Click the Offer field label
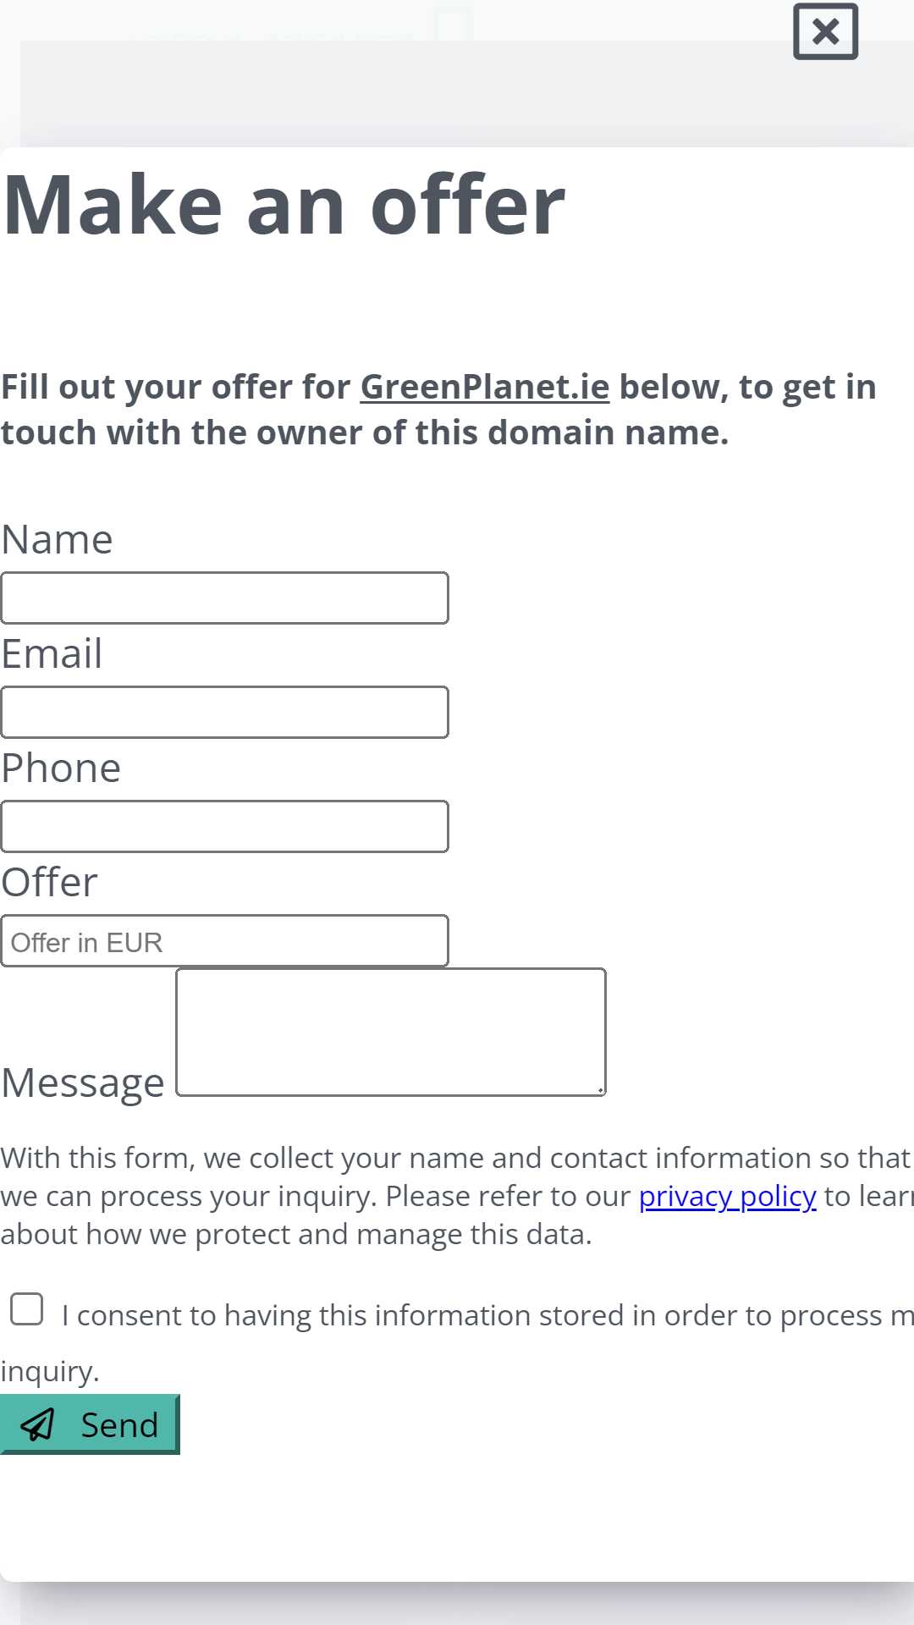 pyautogui.click(x=49, y=883)
